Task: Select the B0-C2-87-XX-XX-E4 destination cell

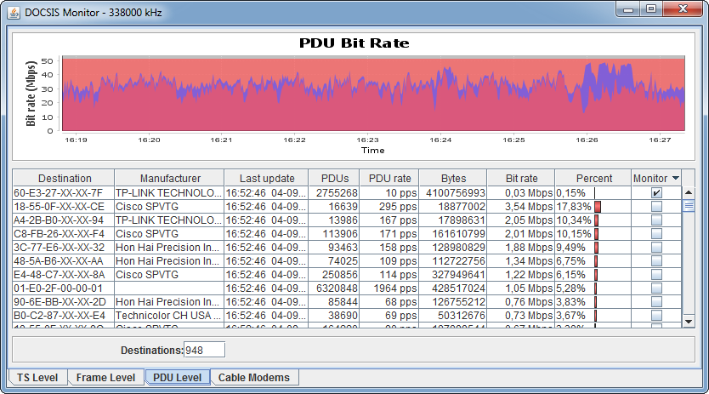Action: tap(63, 315)
